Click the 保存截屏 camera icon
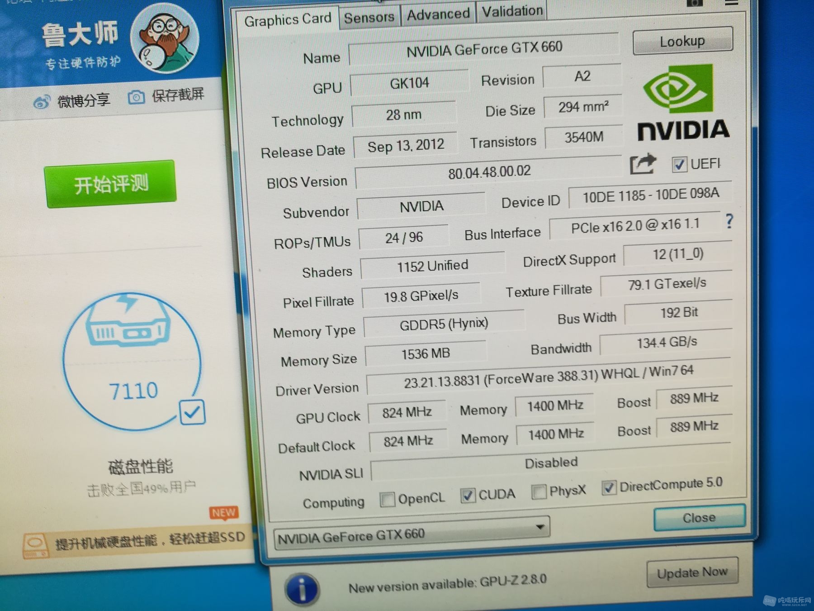Screen dimensions: 814x611 (136, 97)
